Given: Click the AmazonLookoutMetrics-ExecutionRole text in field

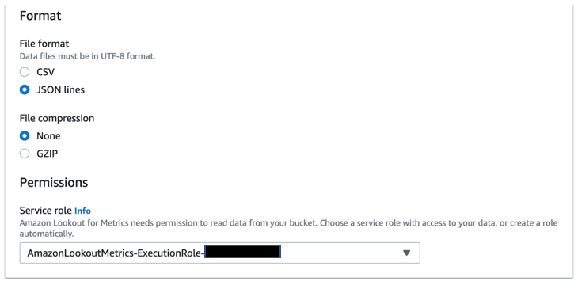Looking at the screenshot, I should click(x=116, y=253).
